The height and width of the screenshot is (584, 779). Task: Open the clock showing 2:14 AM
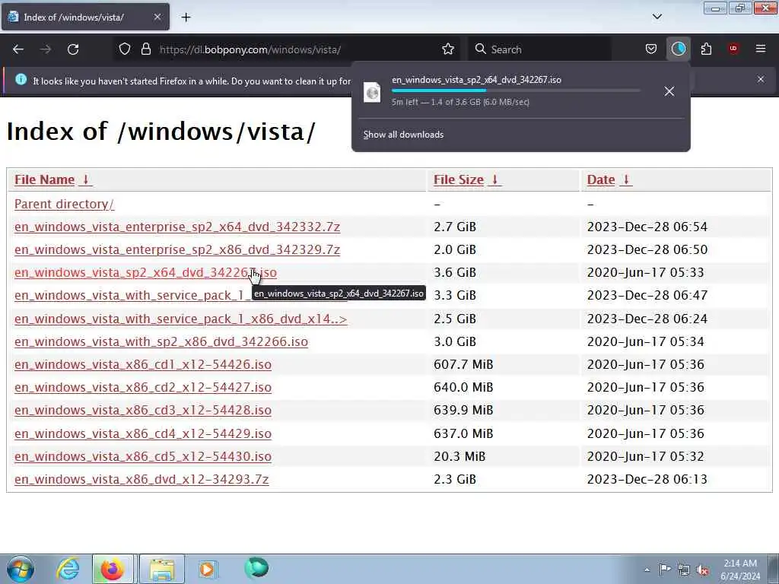(740, 570)
